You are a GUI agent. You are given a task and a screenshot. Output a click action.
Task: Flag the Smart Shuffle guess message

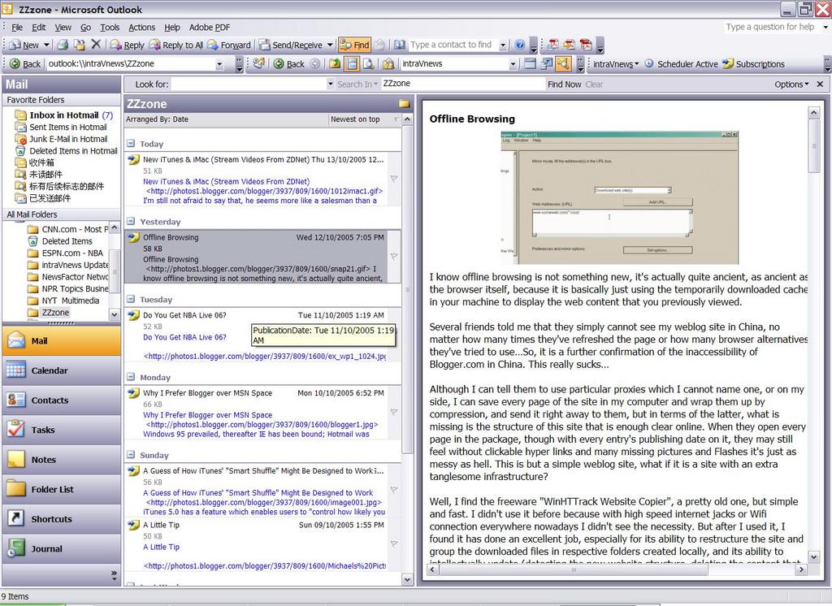pyautogui.click(x=394, y=490)
